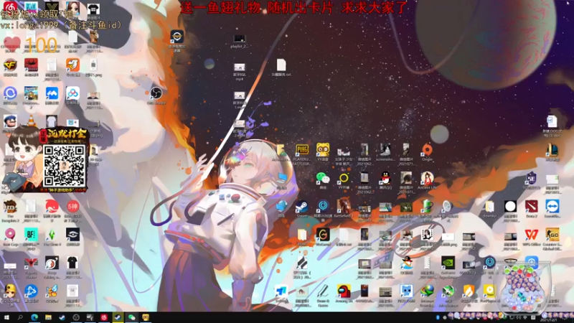Switch to OBS in the taskbar
The width and height of the screenshot is (574, 323).
pyautogui.click(x=76, y=317)
